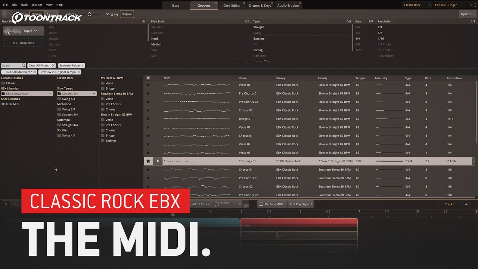Expand the Endings 01 row options arrow
Viewport: 478px width, 269px height.
tap(474, 161)
